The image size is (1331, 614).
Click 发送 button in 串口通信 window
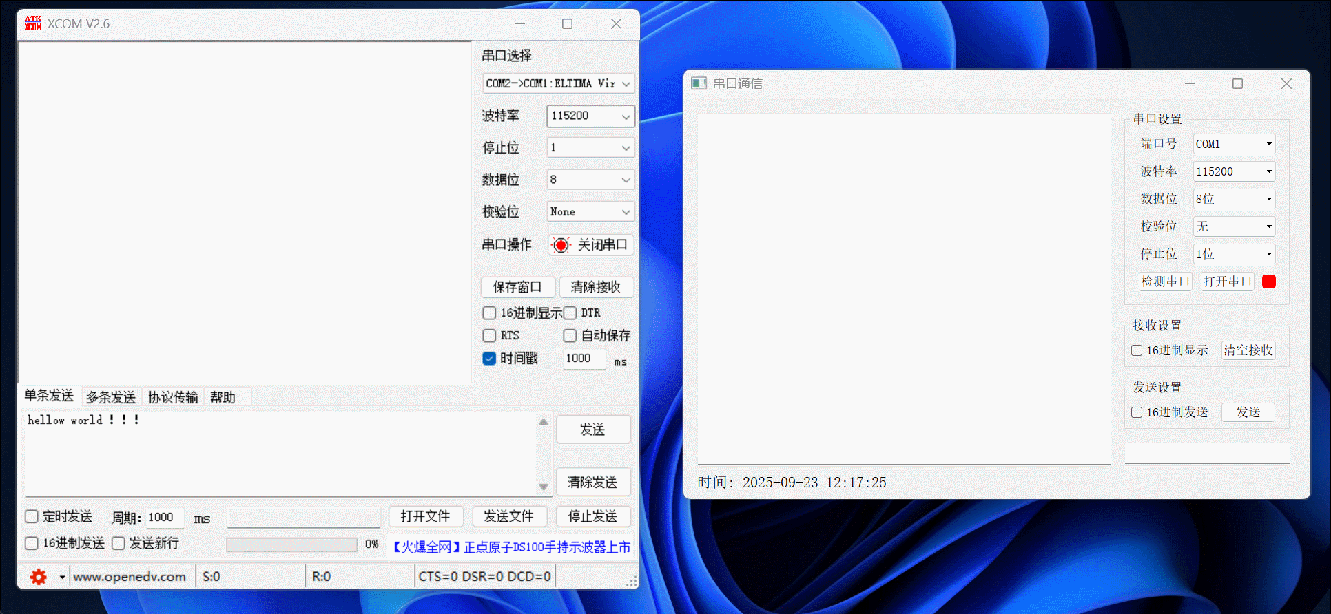coord(1248,412)
